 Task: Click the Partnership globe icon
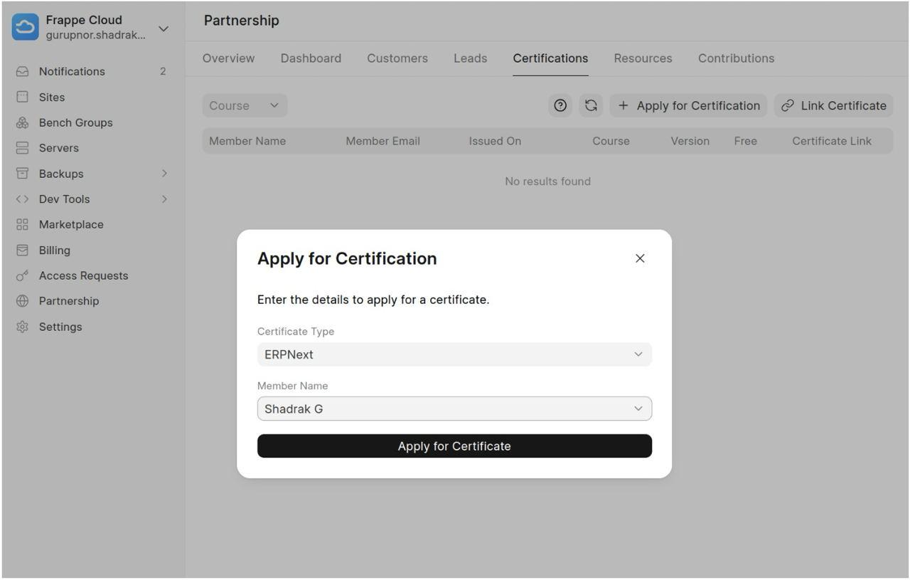23,301
